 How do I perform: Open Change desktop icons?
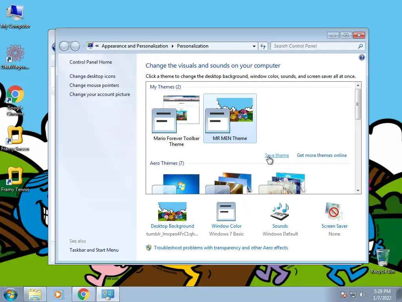coord(92,76)
